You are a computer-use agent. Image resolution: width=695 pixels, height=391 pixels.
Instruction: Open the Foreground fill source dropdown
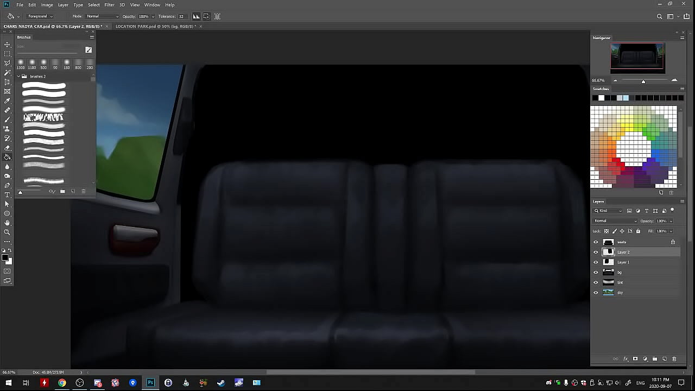pos(41,16)
